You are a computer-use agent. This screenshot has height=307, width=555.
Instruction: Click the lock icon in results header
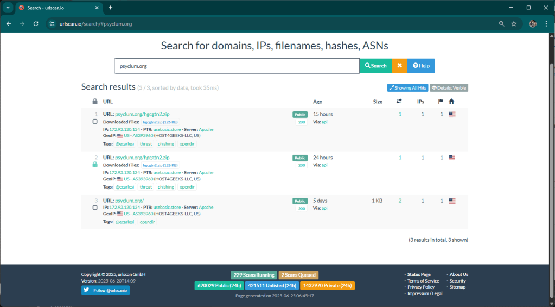click(x=95, y=102)
